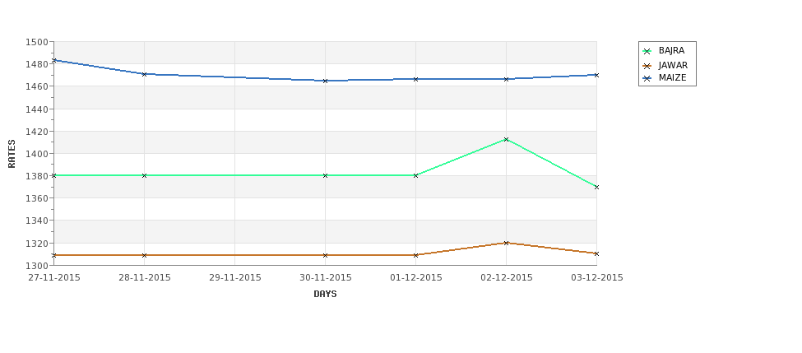Screen dimensions: 802x353
Task: Click the 01-12-2015 x-axis label
Action: 416,278
